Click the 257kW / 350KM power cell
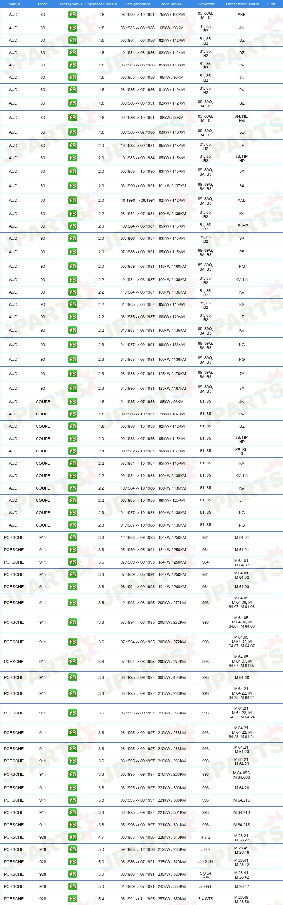 (x=172, y=899)
